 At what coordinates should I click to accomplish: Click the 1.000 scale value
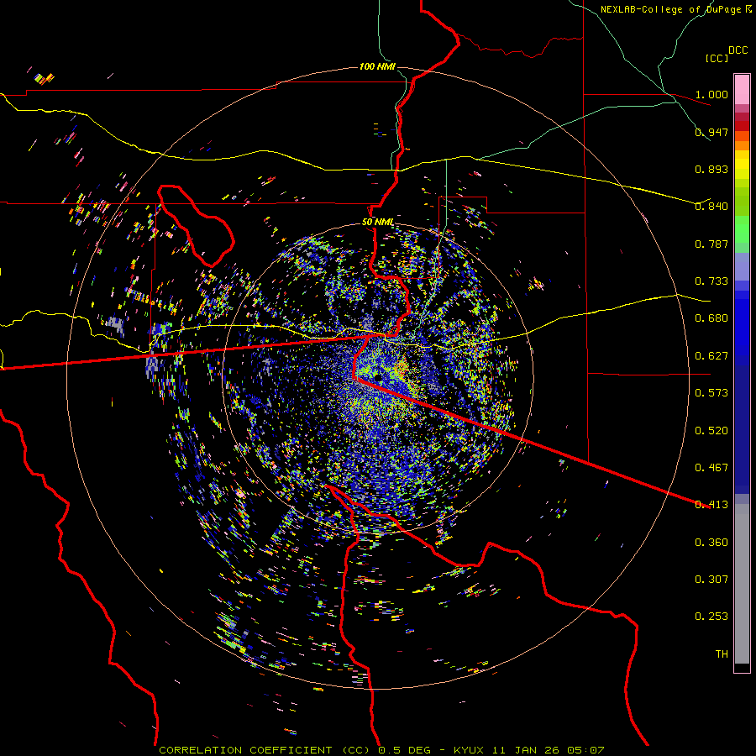711,94
